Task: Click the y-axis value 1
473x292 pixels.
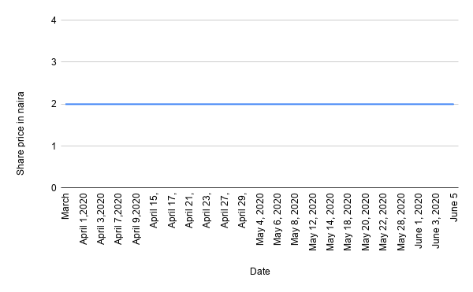Action: point(54,146)
